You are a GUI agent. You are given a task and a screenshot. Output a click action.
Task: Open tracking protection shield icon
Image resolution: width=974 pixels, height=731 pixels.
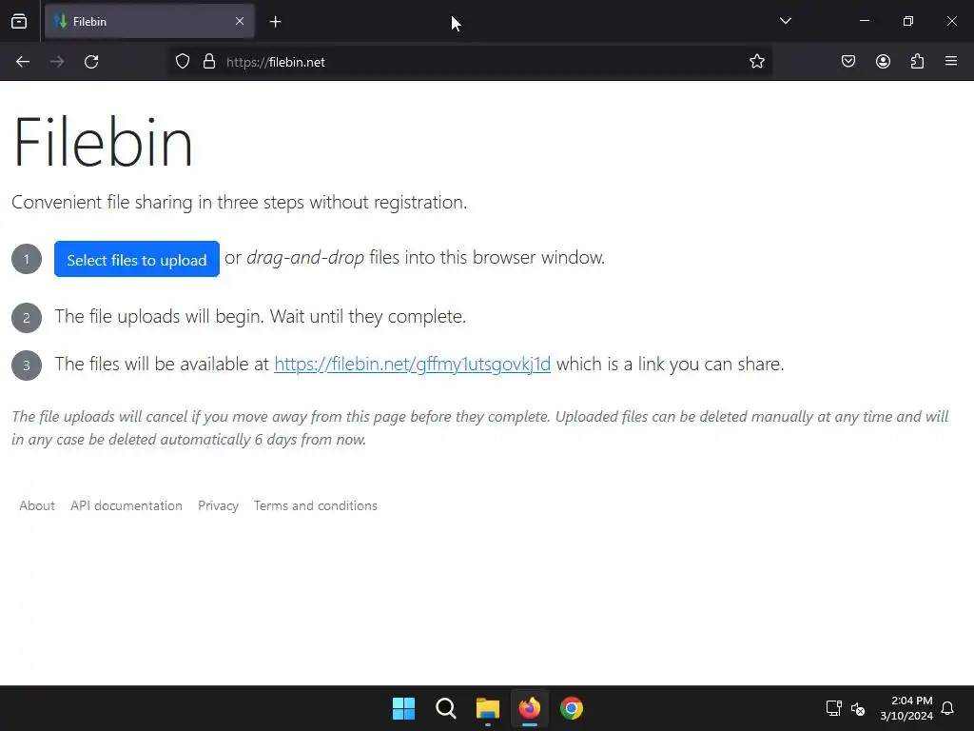click(x=182, y=62)
